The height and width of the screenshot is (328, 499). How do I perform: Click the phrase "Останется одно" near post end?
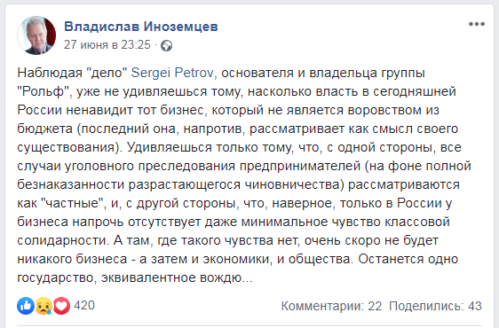point(408,259)
